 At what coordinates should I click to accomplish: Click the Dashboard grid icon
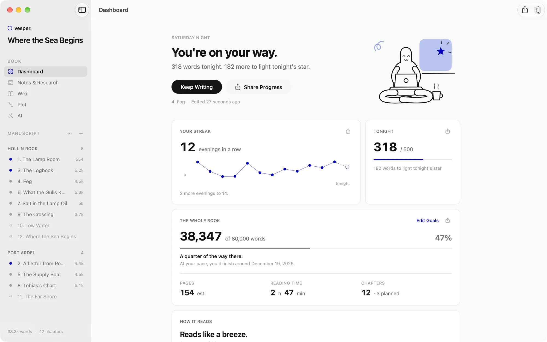click(11, 71)
